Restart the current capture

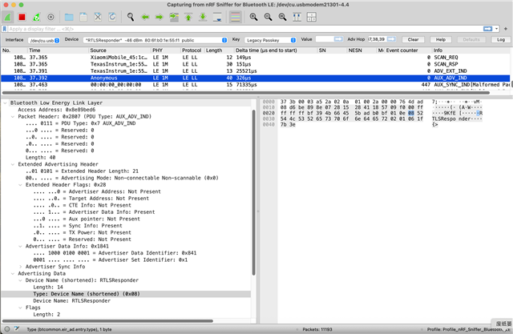(36, 16)
